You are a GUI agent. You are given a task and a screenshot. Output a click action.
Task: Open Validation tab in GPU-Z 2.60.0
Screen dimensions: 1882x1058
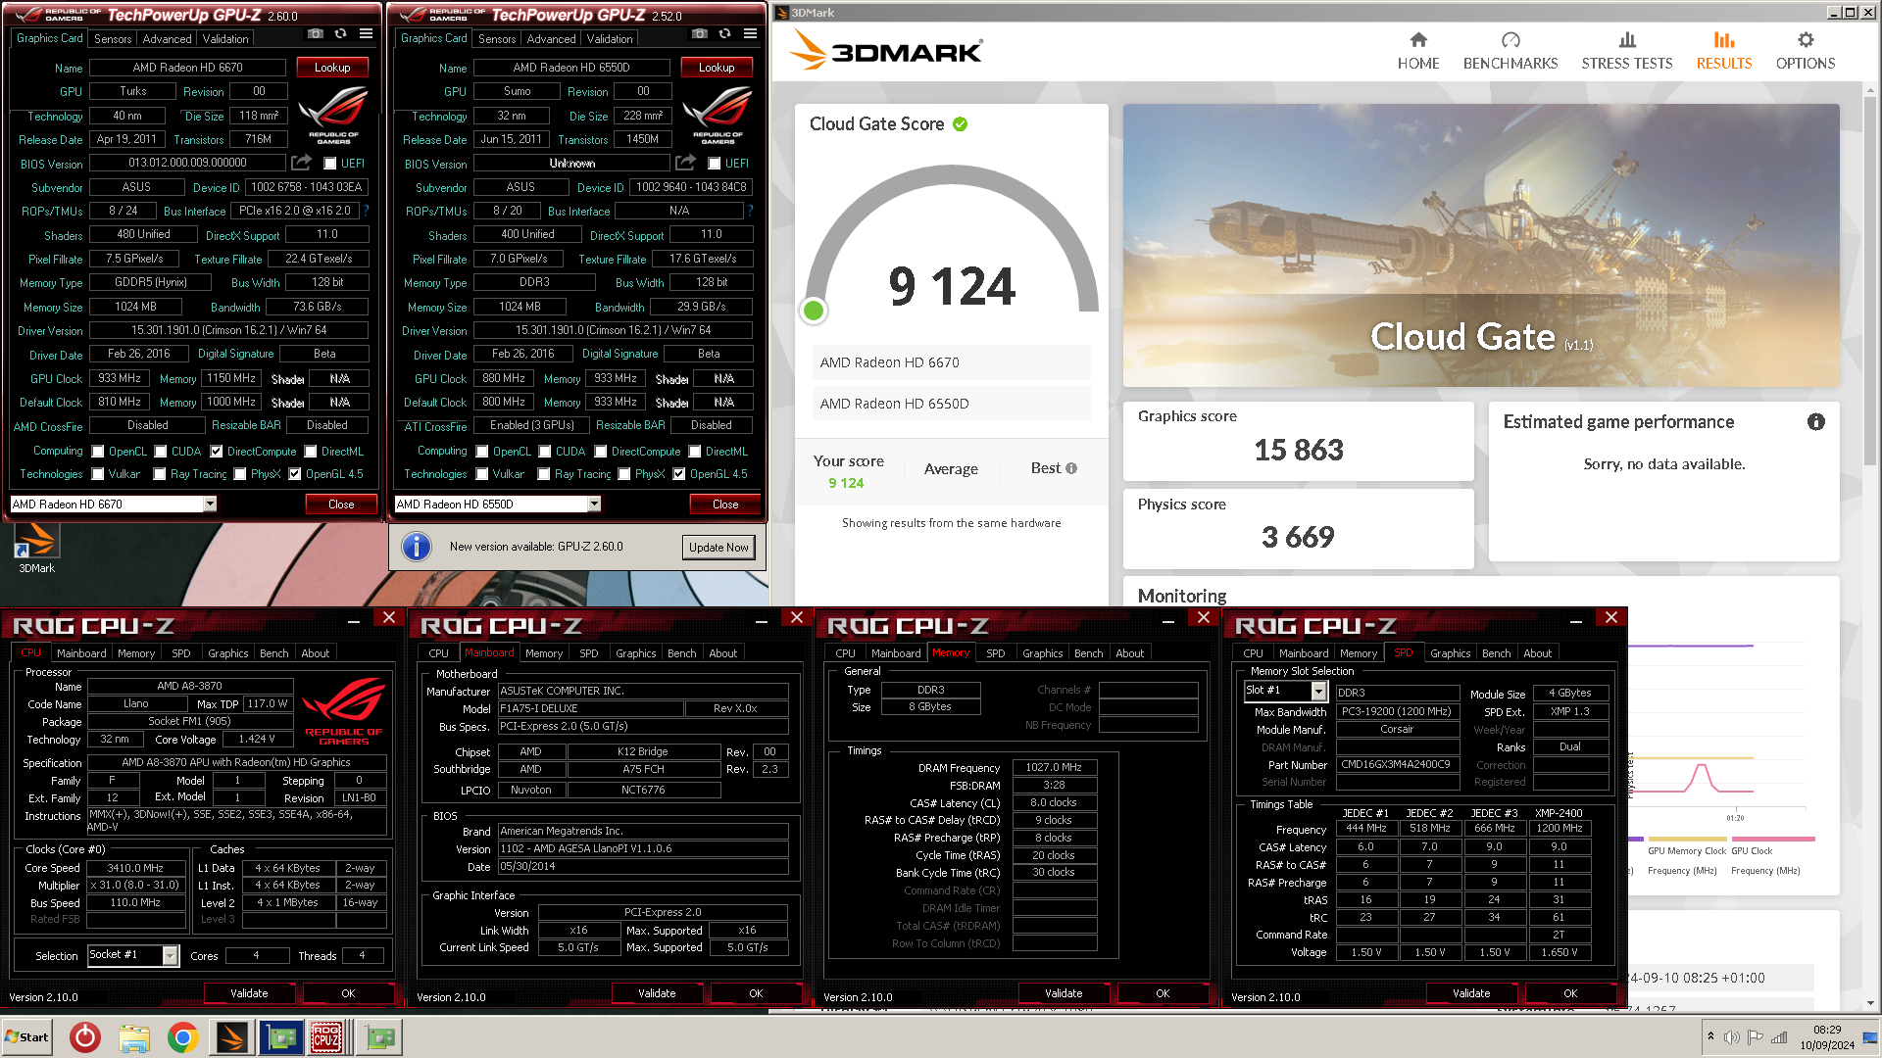click(x=225, y=39)
